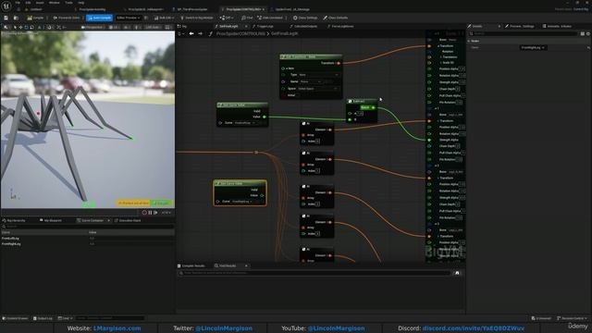Viewport: 592px width, 333px height.
Task: Select the viewport translate tool icon
Action: 20,27
